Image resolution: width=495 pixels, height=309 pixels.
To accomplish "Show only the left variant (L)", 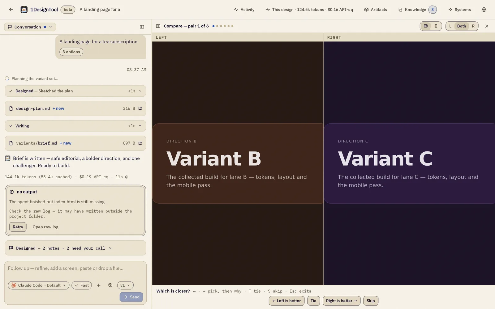I will [450, 26].
